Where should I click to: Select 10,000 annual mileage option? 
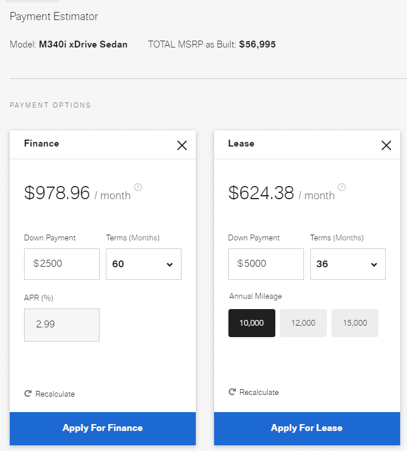click(252, 323)
